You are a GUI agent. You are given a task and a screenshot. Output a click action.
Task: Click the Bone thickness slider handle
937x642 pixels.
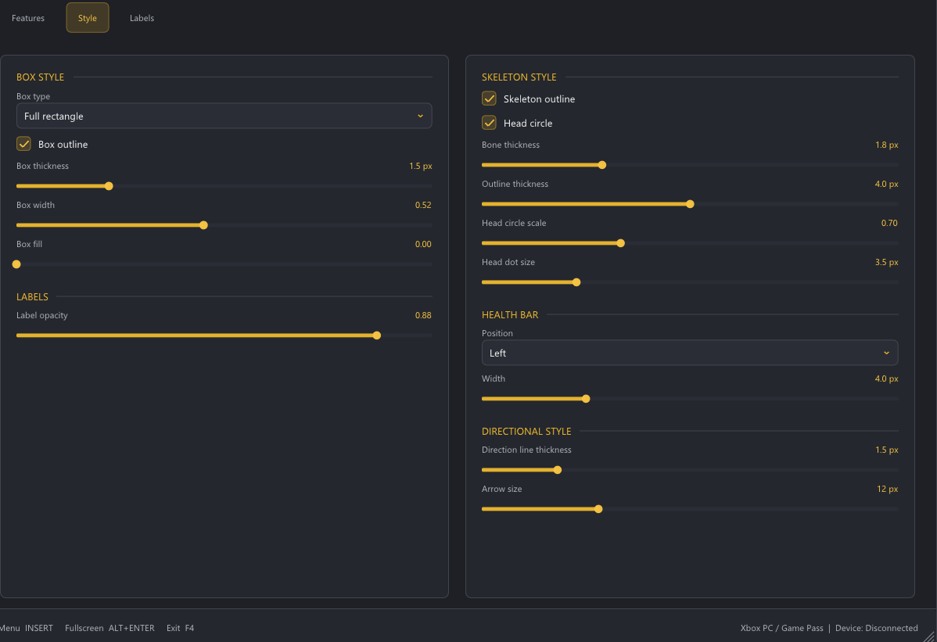[601, 166]
